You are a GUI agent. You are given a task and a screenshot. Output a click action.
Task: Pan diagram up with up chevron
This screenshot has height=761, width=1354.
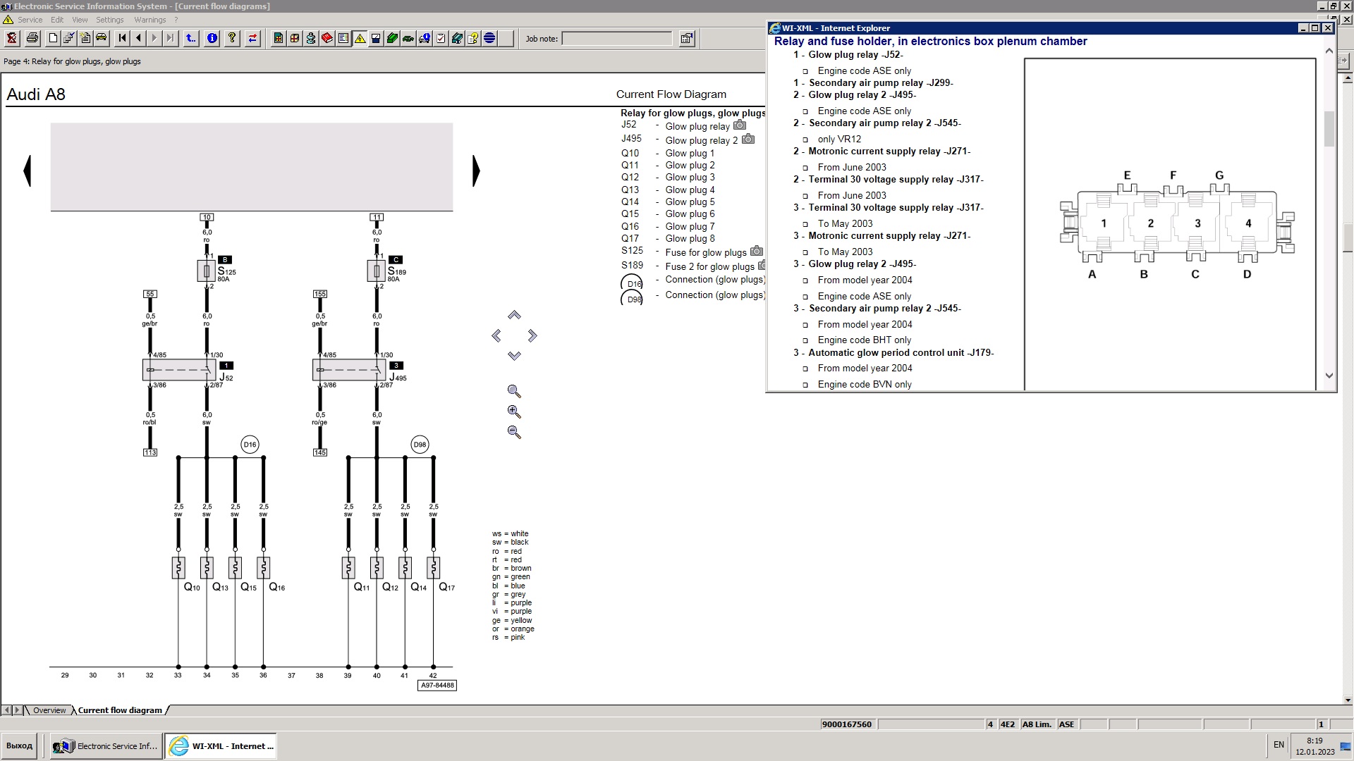[514, 315]
